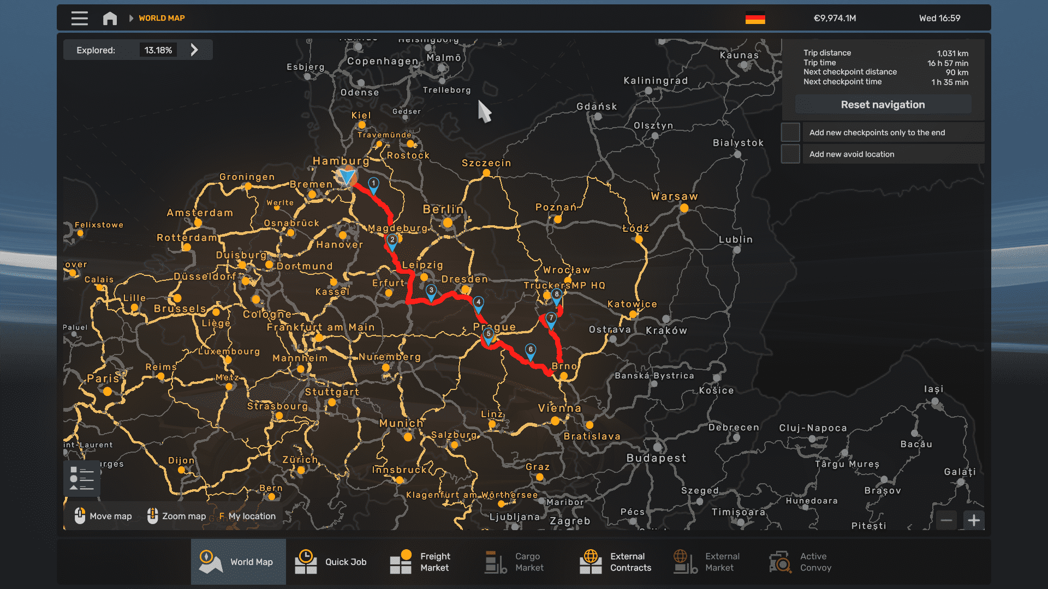Open the hamburger main menu

[80, 18]
